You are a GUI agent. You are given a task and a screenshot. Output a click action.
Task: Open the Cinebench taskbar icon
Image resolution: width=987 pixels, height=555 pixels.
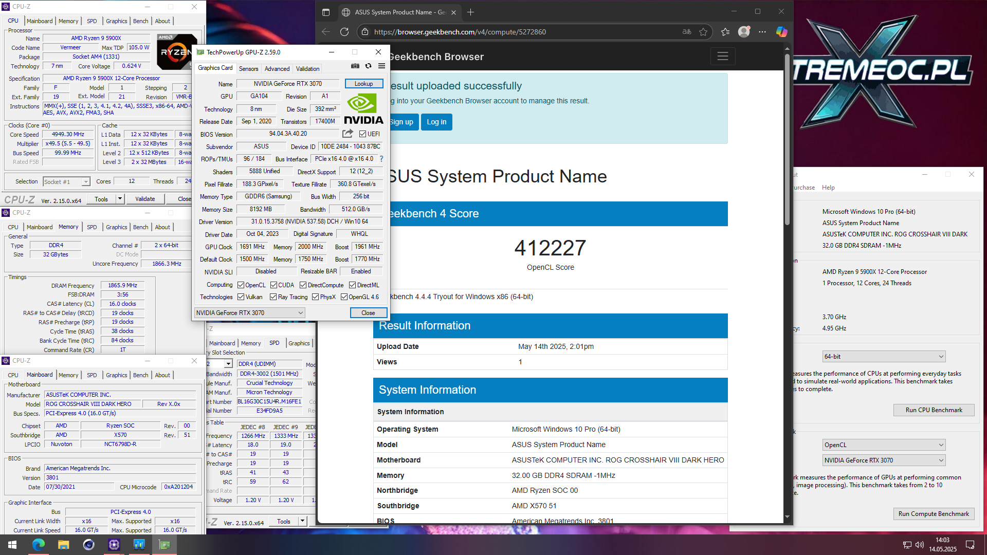click(88, 545)
